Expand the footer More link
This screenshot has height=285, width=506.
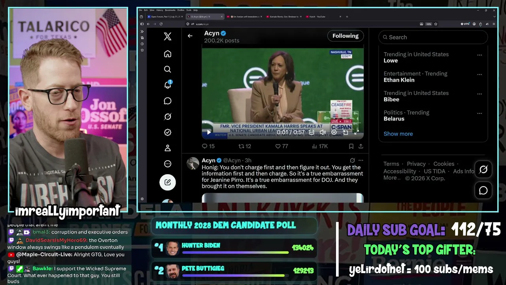pyautogui.click(x=392, y=178)
